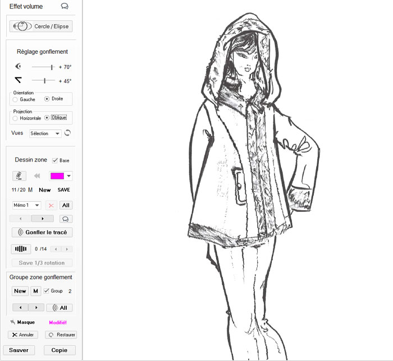
Task: Select the pencil drawing tool in Dessin zone
Action: pyautogui.click(x=19, y=176)
